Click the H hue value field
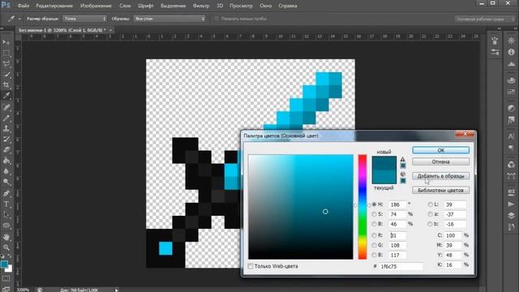The image size is (519, 292). pyautogui.click(x=397, y=204)
